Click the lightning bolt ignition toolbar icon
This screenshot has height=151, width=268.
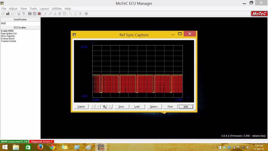tap(50, 14)
